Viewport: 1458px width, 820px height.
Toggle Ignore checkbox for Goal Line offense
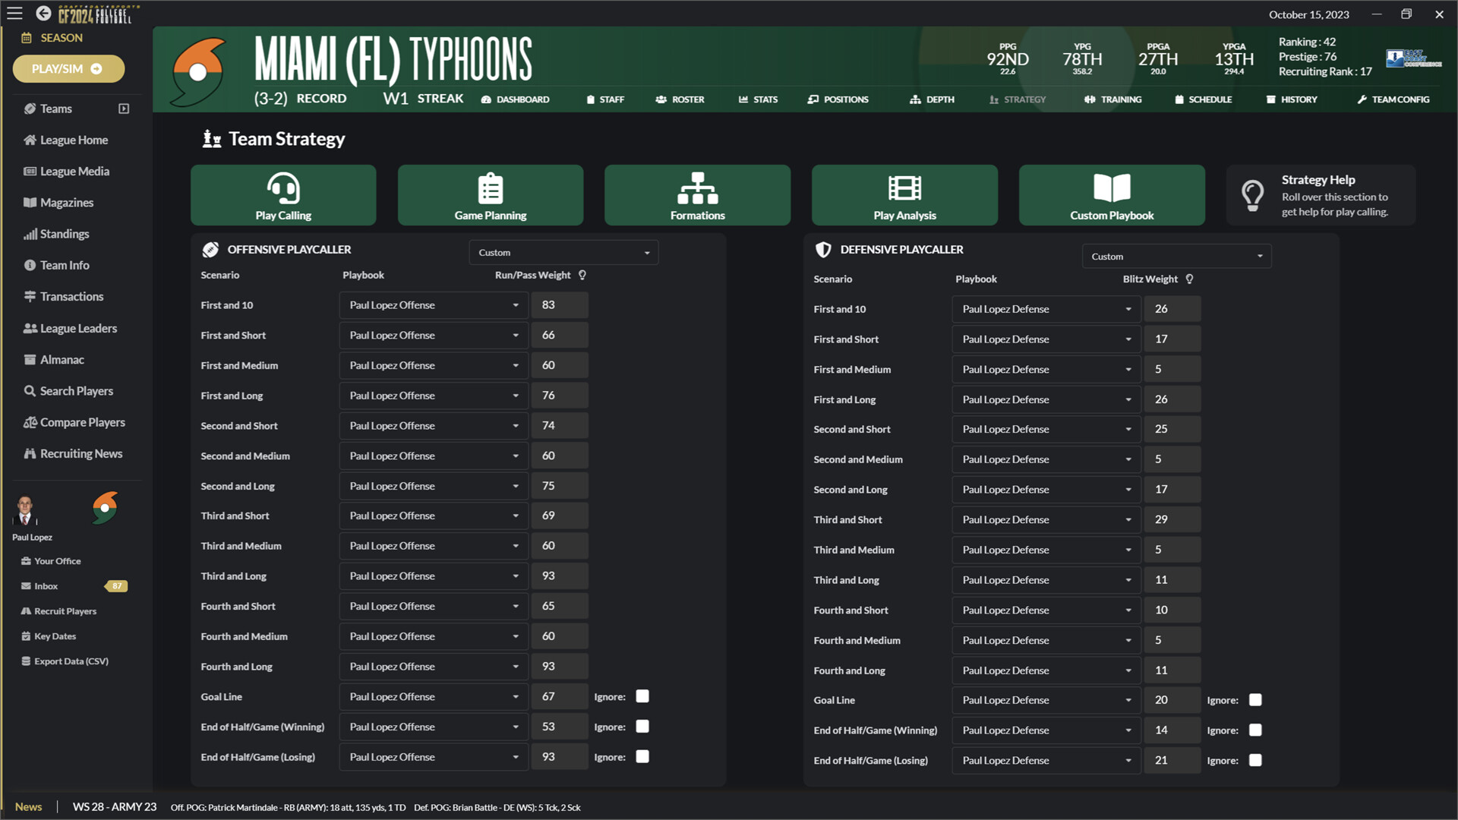(641, 695)
